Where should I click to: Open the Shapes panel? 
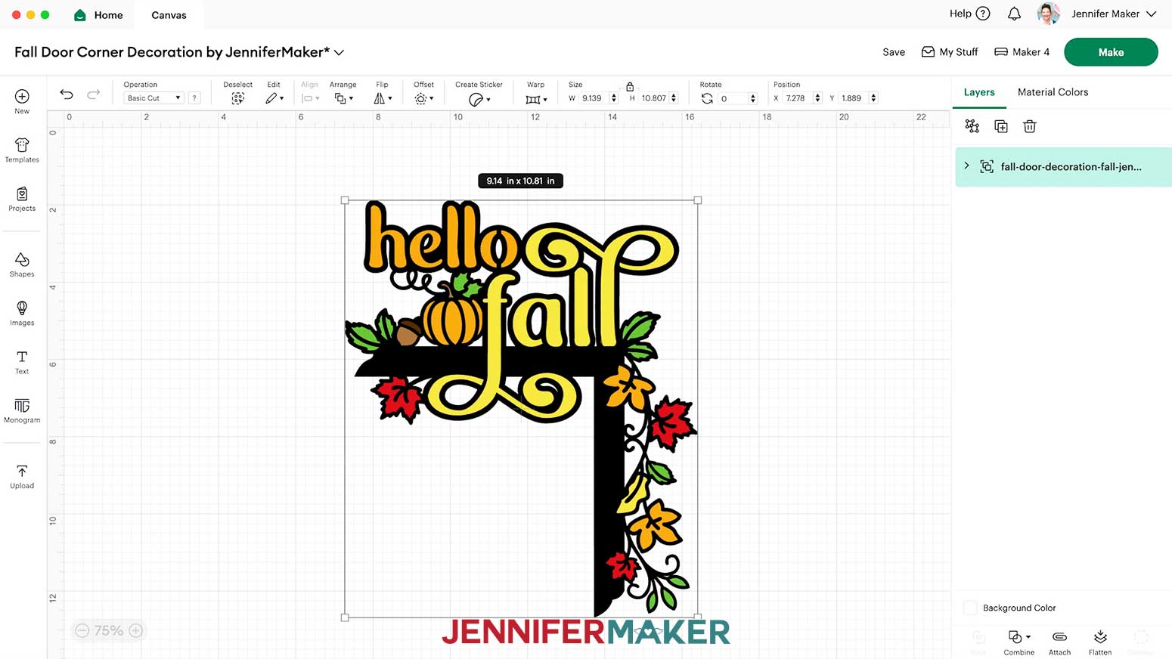(22, 265)
